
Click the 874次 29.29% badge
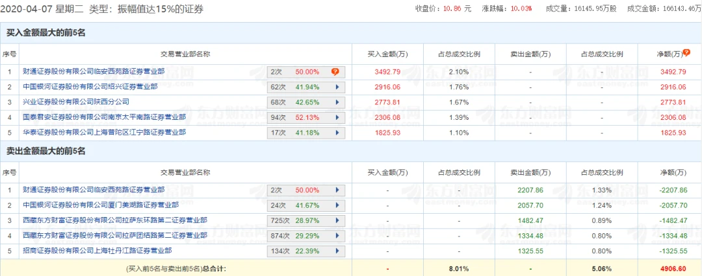tap(306, 236)
